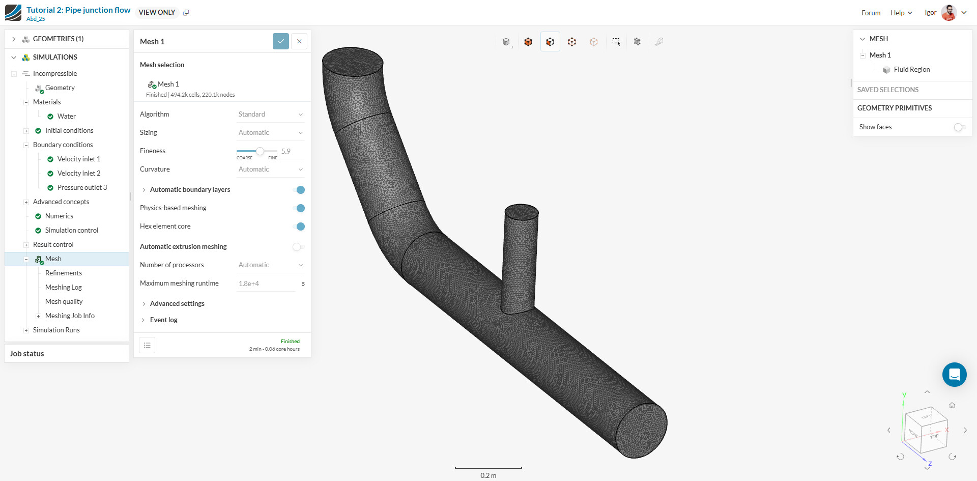Collapse SIMULATIONS section
The width and height of the screenshot is (977, 481).
point(14,58)
